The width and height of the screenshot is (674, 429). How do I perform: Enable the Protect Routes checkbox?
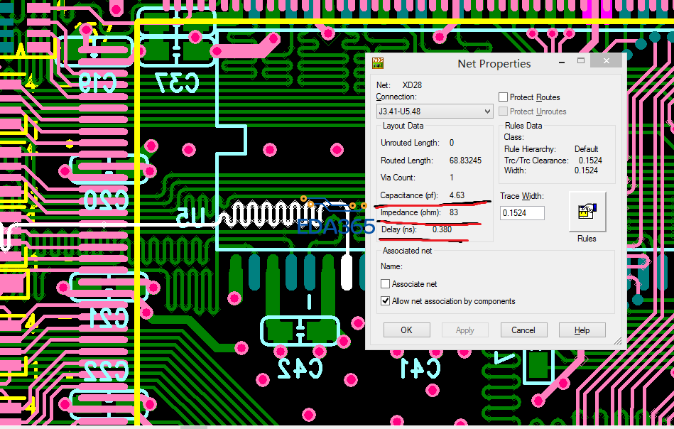503,97
